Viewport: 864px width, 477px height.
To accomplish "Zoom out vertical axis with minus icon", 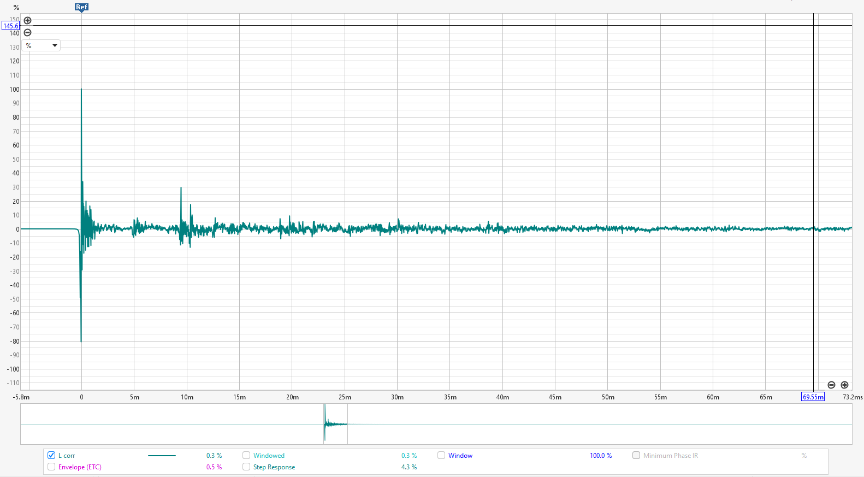I will [27, 33].
